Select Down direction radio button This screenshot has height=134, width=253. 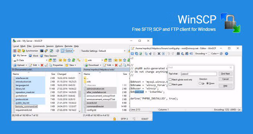208,83
